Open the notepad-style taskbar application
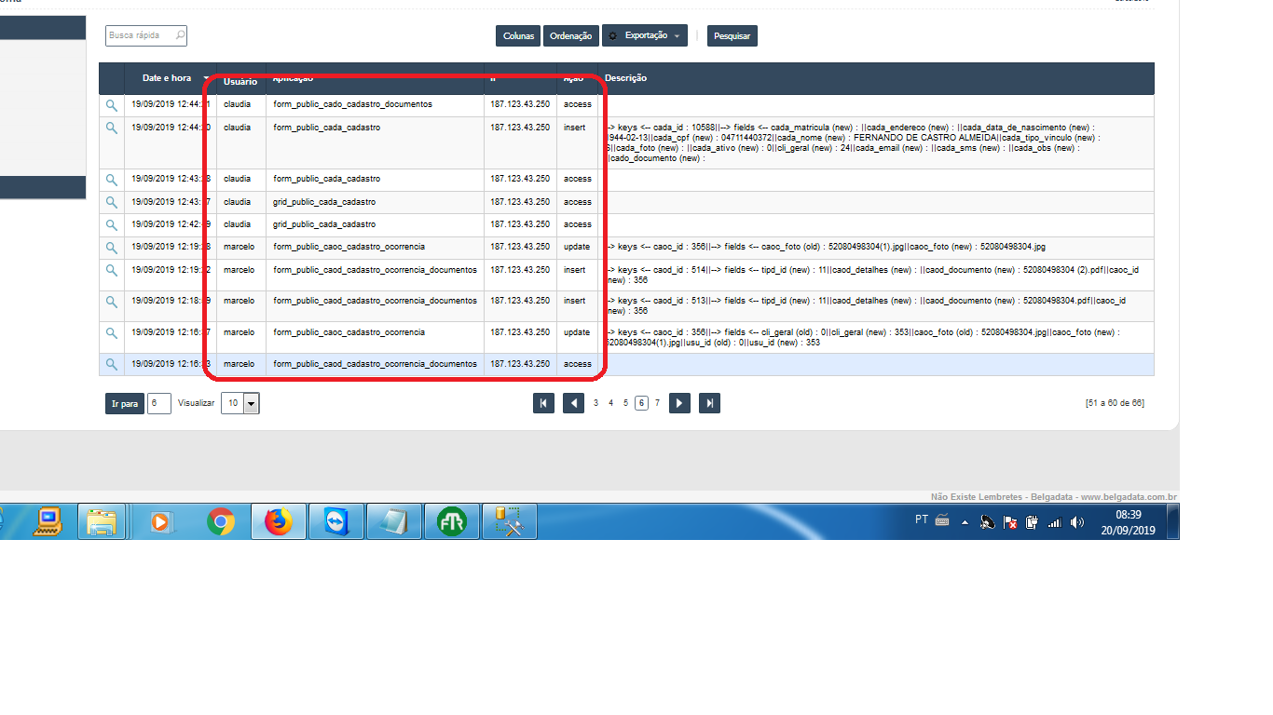Image resolution: width=1273 pixels, height=715 pixels. pos(393,522)
